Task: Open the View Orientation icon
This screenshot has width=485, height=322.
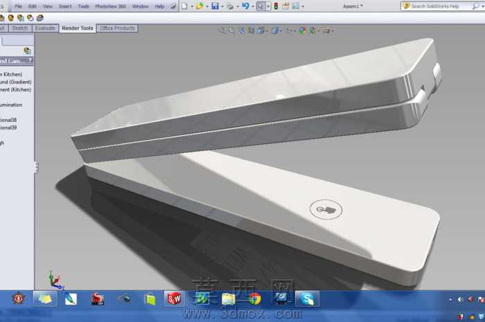Action: 261,30
